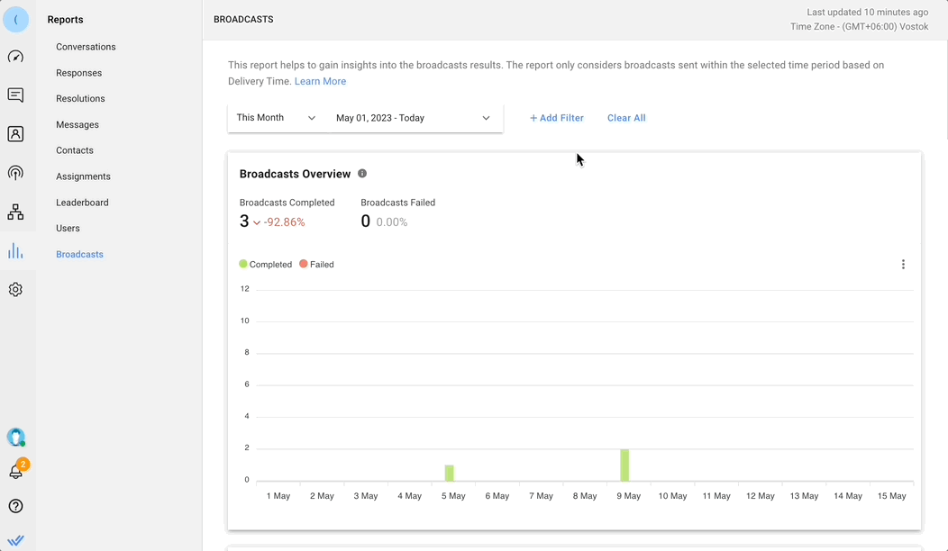Open the Broadcasts antenna icon in sidebar
Viewport: 948px width, 551px height.
coord(15,173)
